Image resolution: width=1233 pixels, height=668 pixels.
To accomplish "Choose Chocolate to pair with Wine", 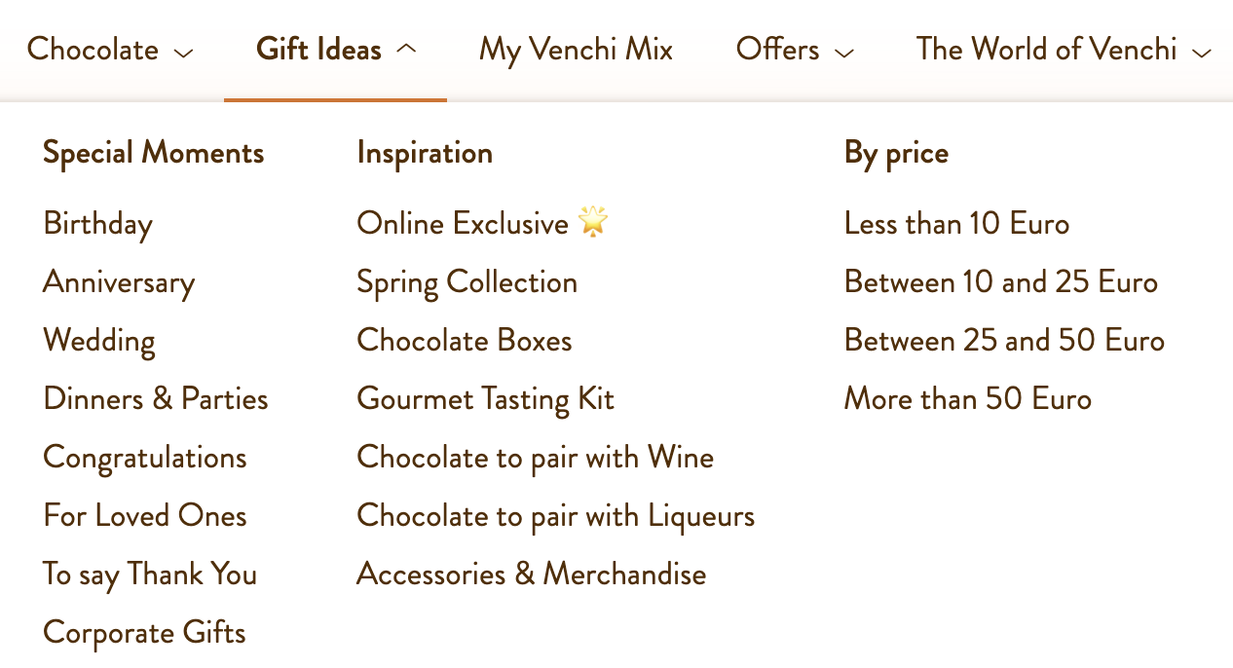I will click(x=536, y=458).
